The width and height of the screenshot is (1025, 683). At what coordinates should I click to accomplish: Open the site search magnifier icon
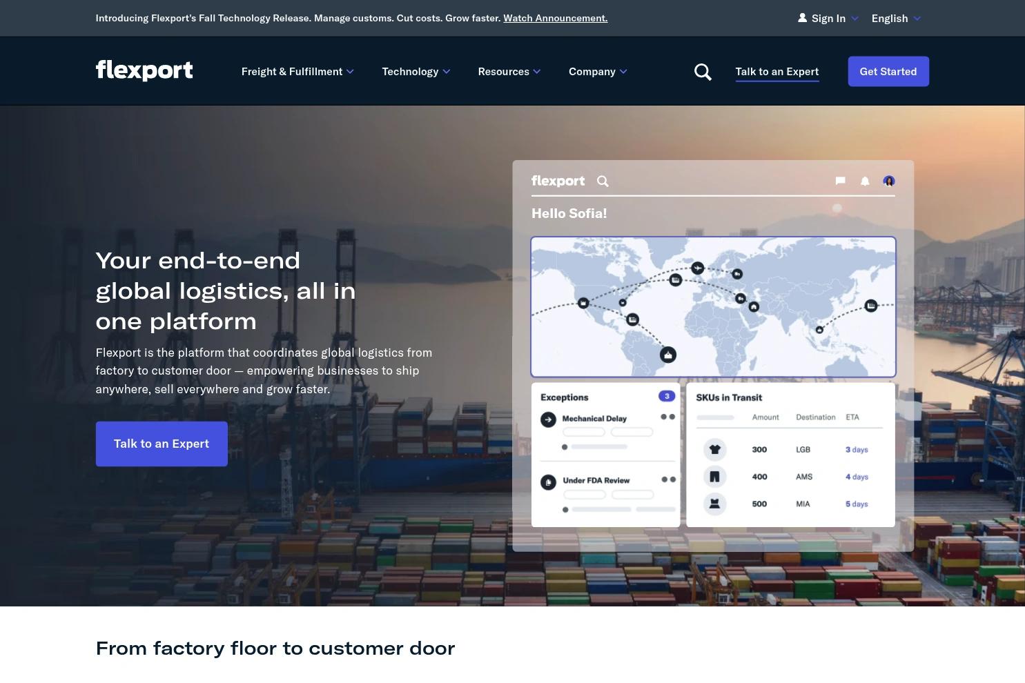point(703,72)
